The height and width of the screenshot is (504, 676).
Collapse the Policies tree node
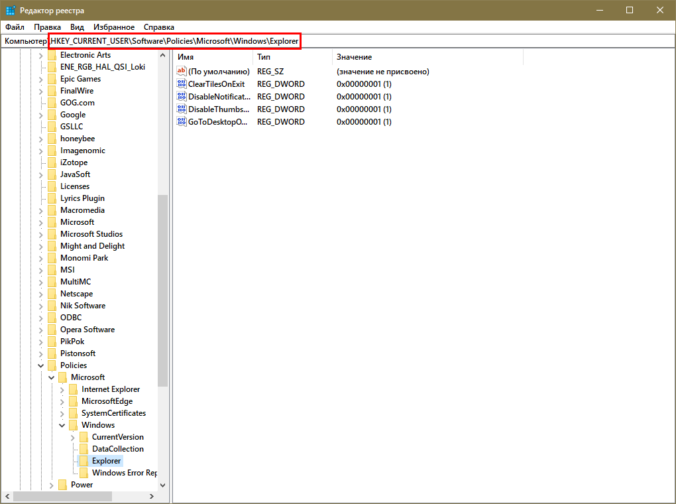click(x=41, y=365)
